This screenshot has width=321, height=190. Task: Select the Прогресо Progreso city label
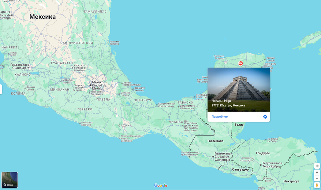(x=219, y=57)
